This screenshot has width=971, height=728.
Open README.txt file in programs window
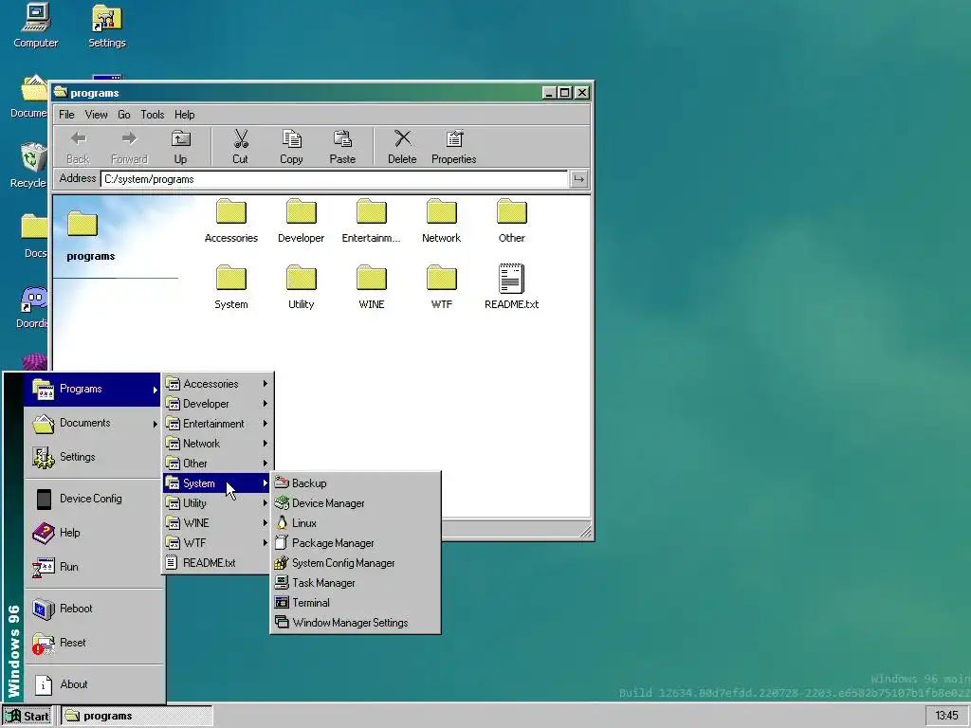(511, 287)
